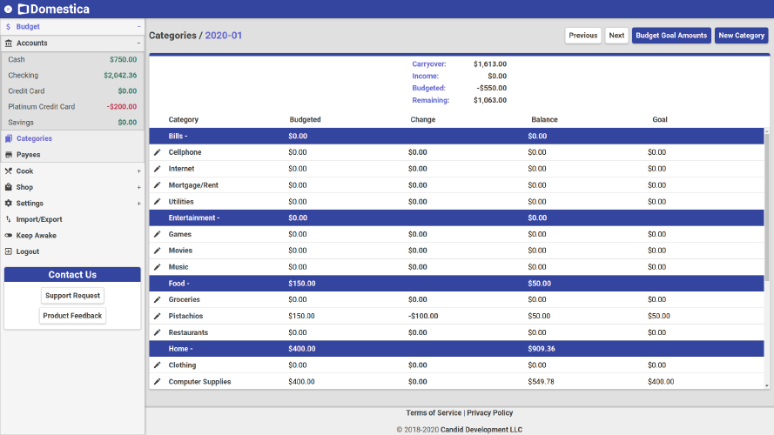Image resolution: width=774 pixels, height=435 pixels.
Task: Click the Credit Card account row
Action: [x=72, y=90]
